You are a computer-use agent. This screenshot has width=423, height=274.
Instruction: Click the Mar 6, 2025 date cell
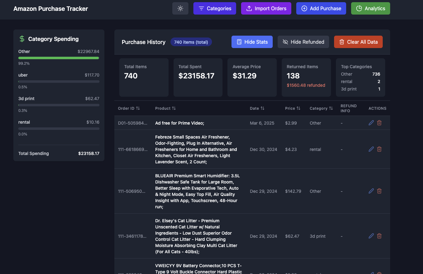(x=262, y=123)
